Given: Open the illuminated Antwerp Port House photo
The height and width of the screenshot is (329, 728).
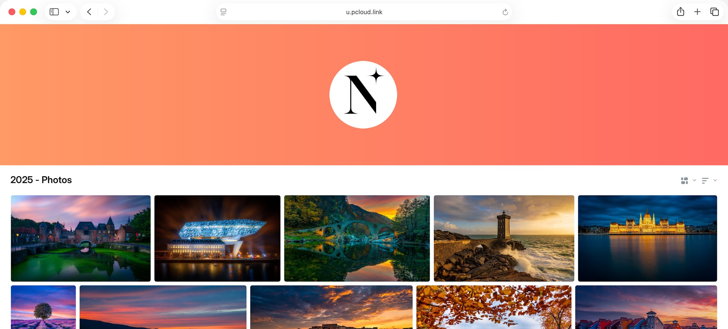Looking at the screenshot, I should tap(217, 238).
